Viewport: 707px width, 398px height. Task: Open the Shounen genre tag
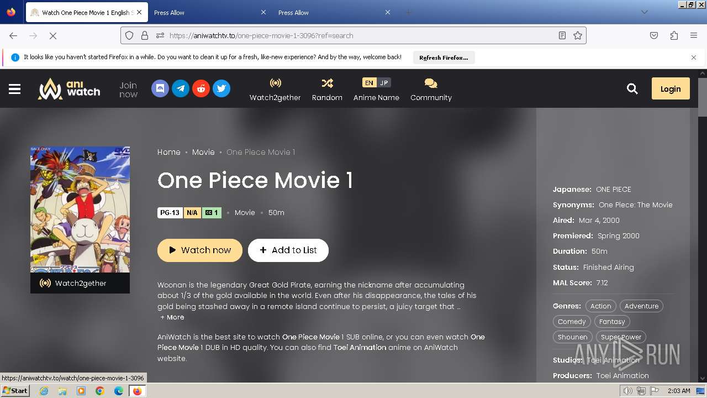(573, 337)
